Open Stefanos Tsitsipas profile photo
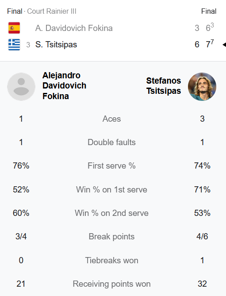 coord(202,87)
